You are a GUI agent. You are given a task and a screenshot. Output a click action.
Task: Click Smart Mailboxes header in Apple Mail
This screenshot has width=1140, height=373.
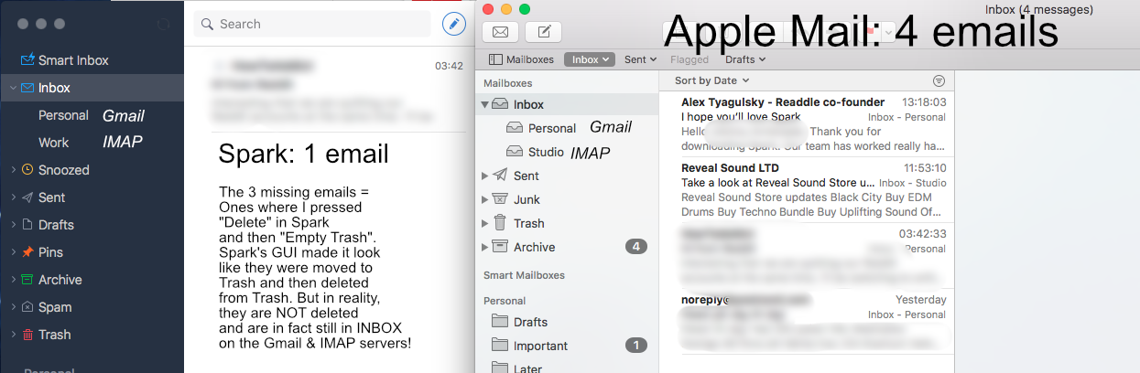click(524, 275)
